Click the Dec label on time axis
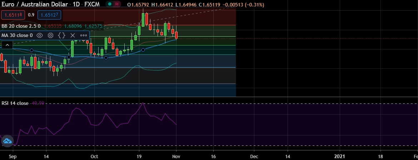 click(254, 156)
